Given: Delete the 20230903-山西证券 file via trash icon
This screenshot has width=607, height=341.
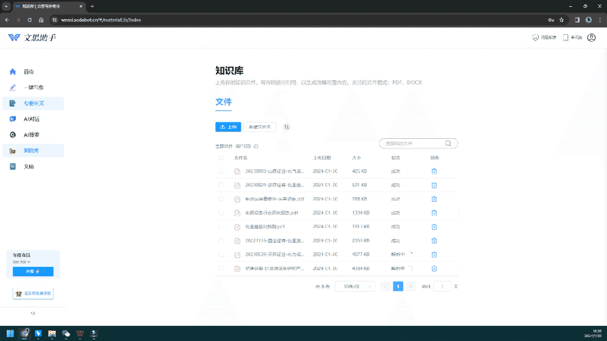Looking at the screenshot, I should click(434, 171).
